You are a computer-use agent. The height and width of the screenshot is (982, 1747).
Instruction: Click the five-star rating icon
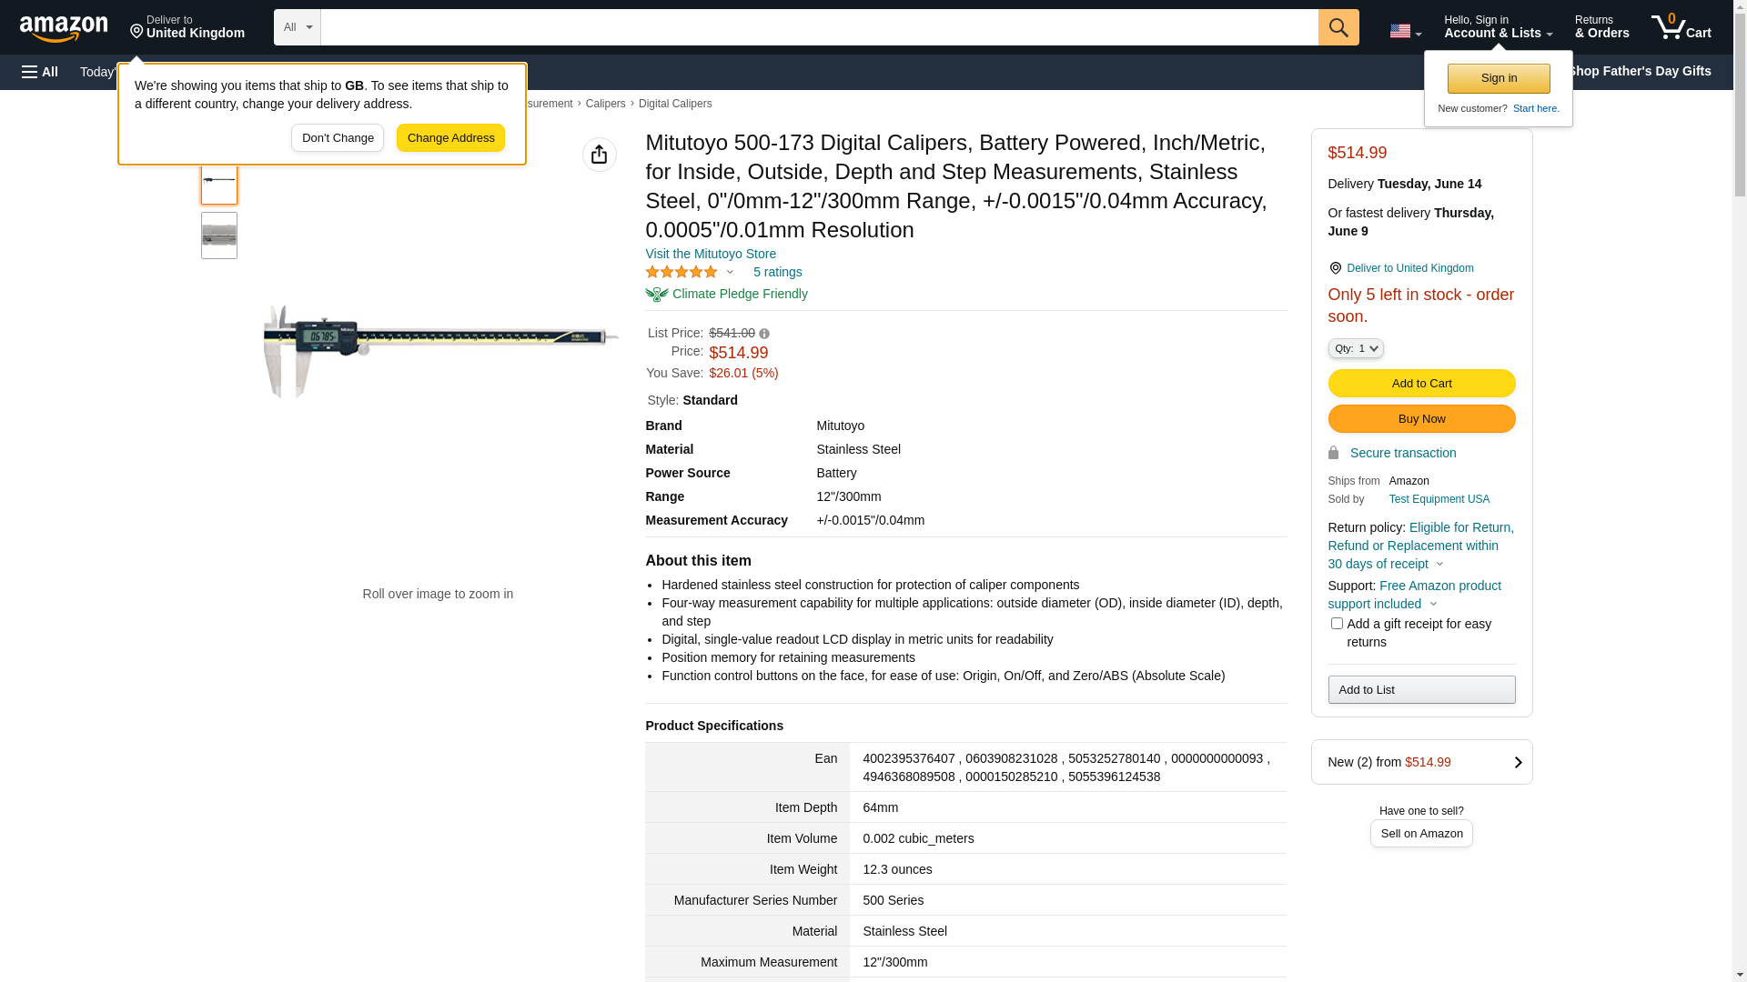point(682,272)
